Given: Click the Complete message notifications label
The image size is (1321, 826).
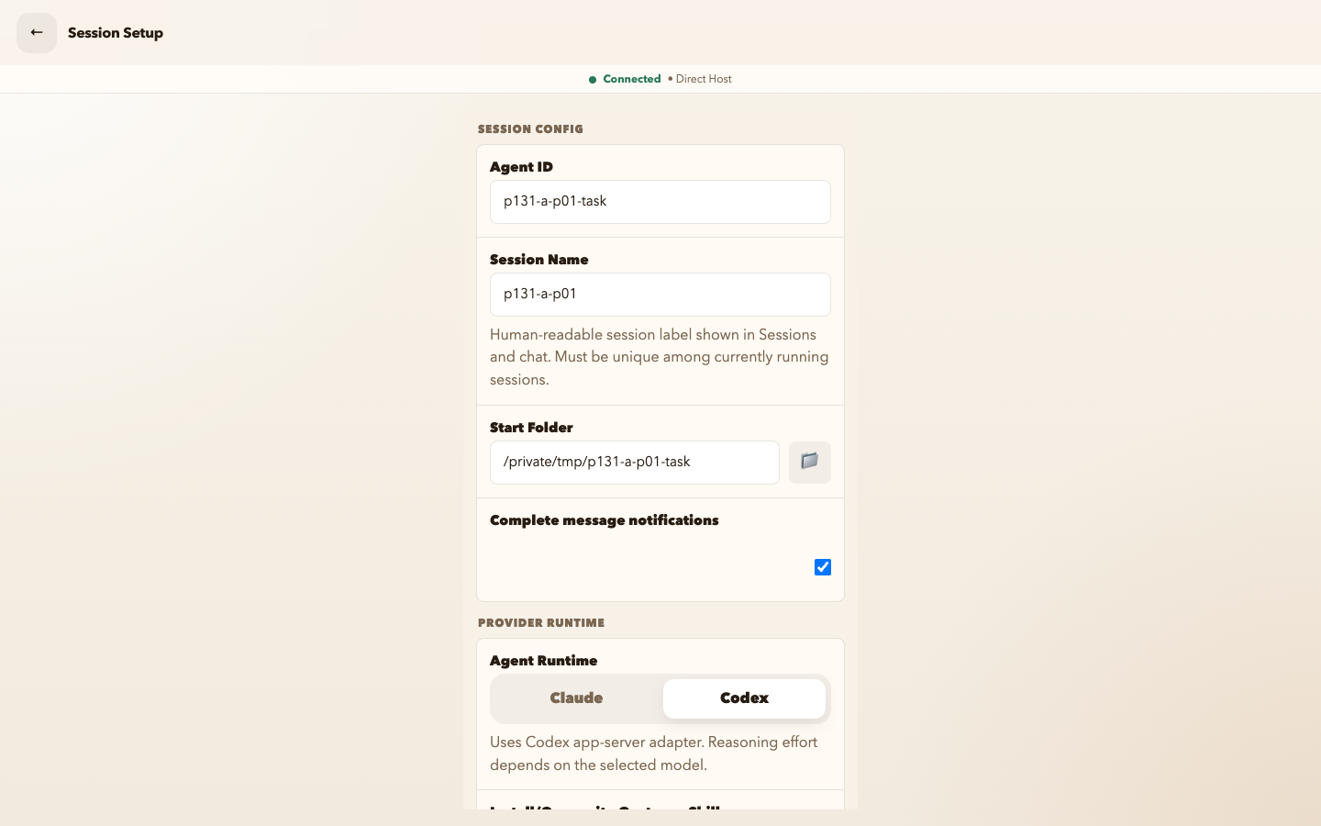Looking at the screenshot, I should [605, 520].
